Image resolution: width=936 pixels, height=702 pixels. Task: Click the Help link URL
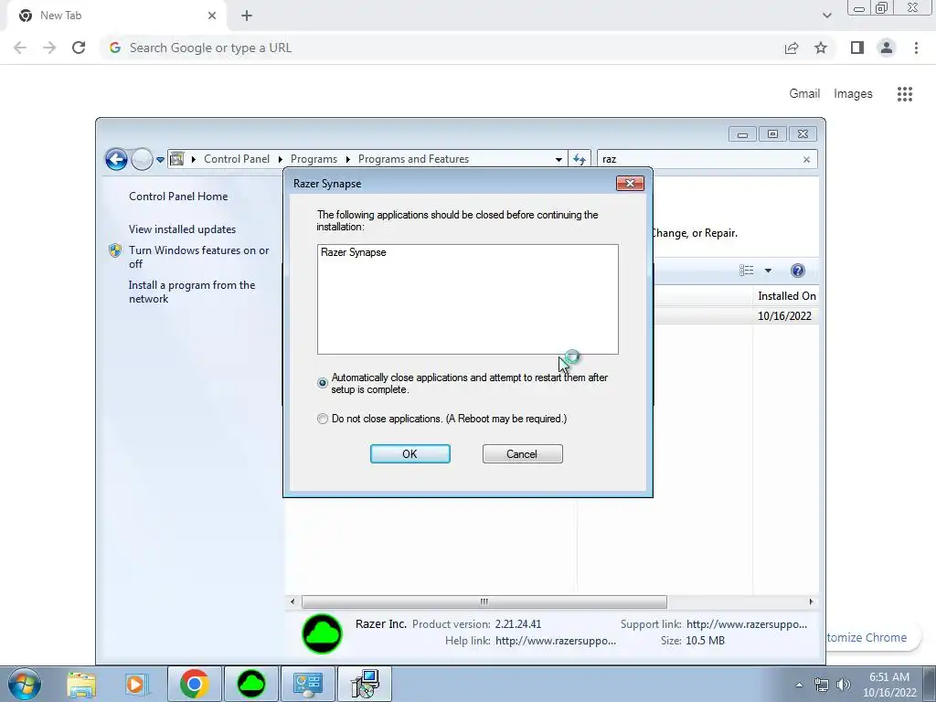556,641
